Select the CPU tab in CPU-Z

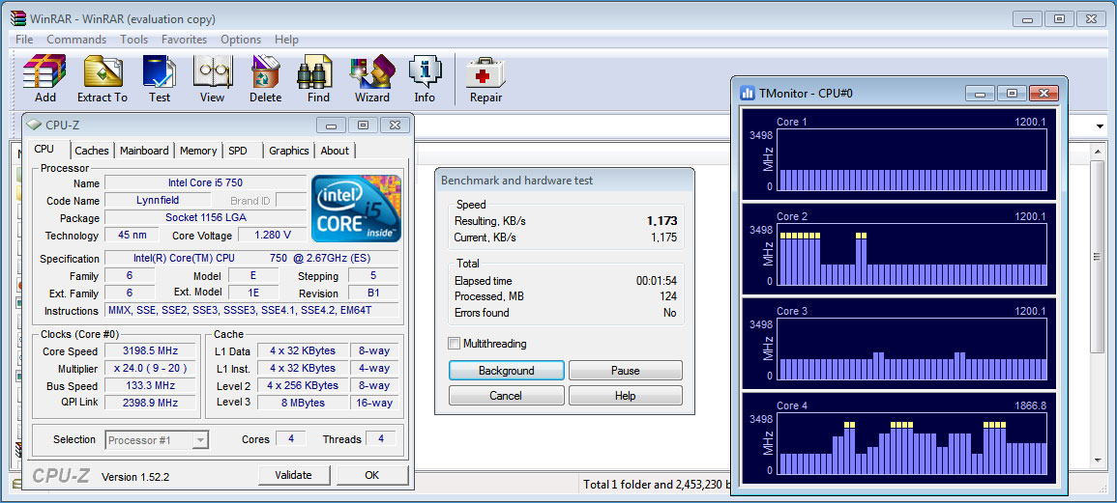44,149
